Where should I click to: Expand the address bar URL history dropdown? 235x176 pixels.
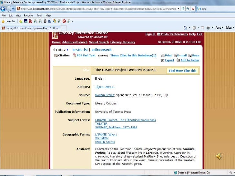click(x=179, y=9)
